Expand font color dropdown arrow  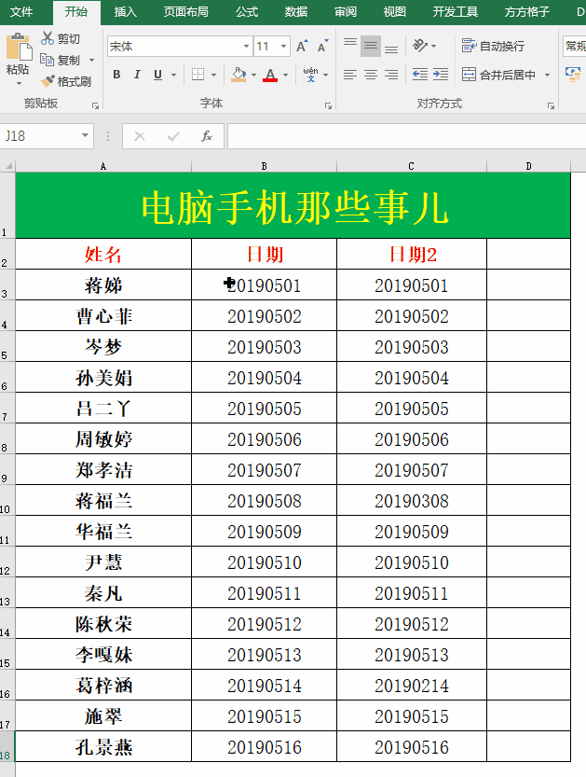pyautogui.click(x=286, y=76)
